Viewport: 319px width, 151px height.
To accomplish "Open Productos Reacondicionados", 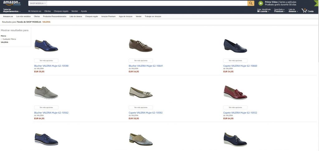I will point(55,17).
